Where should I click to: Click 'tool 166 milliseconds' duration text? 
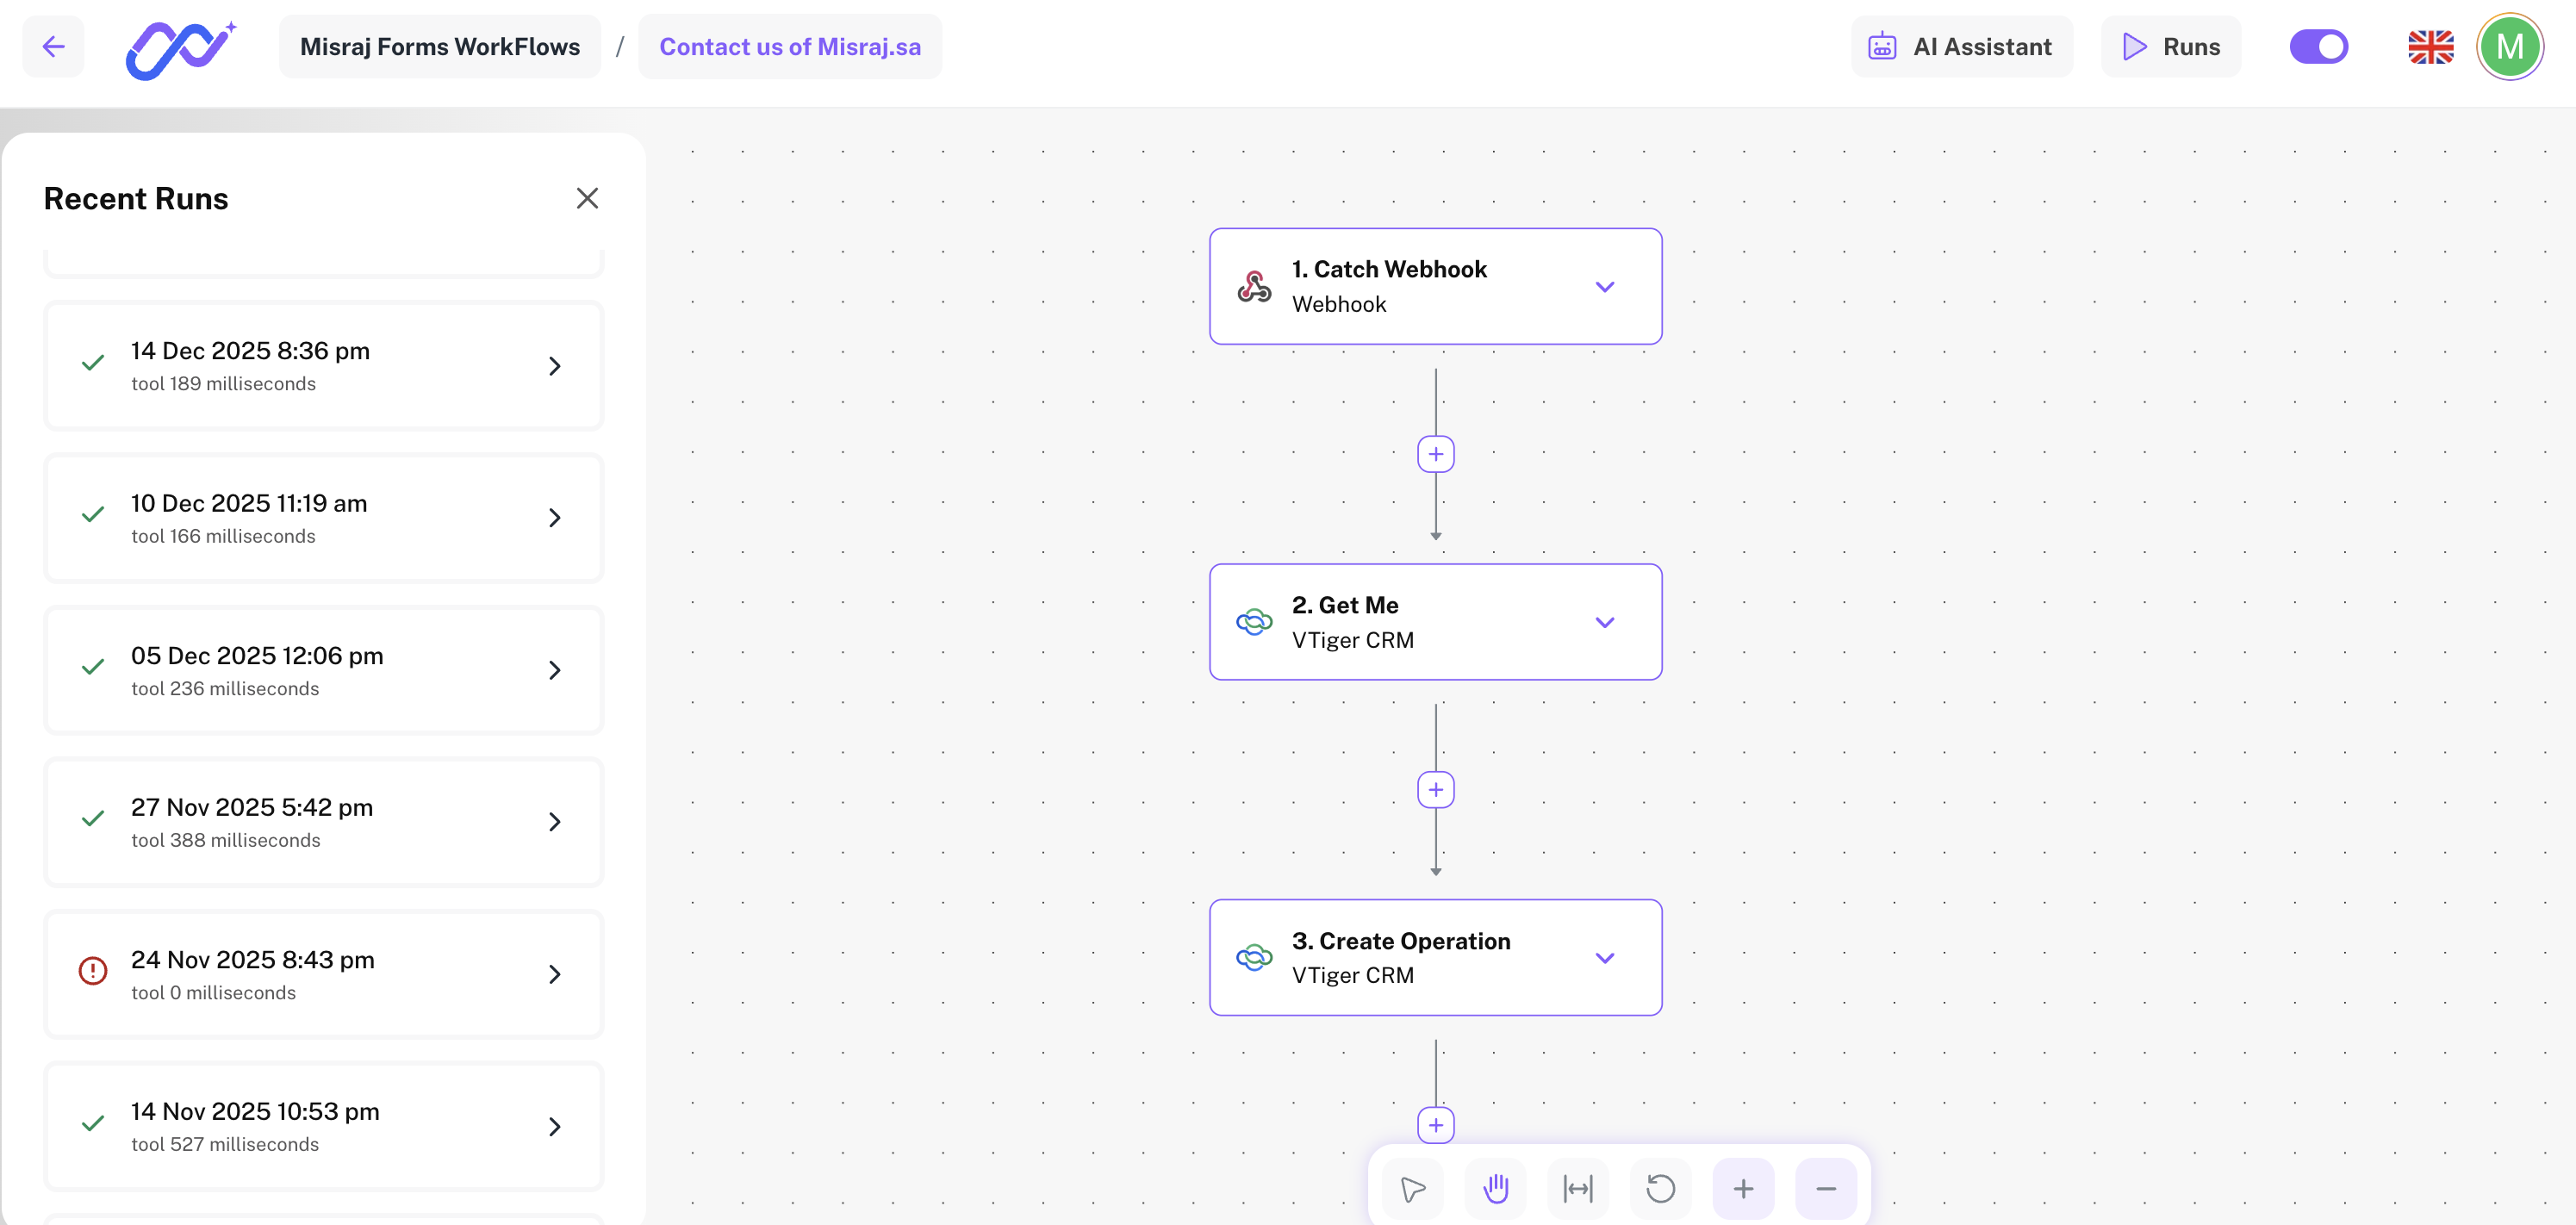(x=223, y=536)
